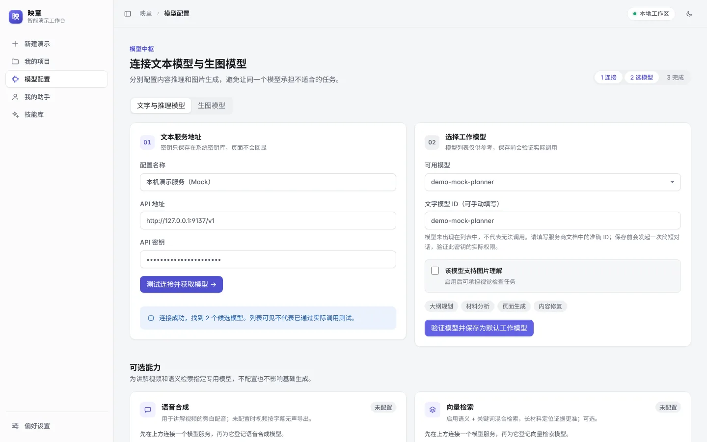Click the 页面生成 tag
Viewport: 707px width, 442px height.
pyautogui.click(x=514, y=306)
